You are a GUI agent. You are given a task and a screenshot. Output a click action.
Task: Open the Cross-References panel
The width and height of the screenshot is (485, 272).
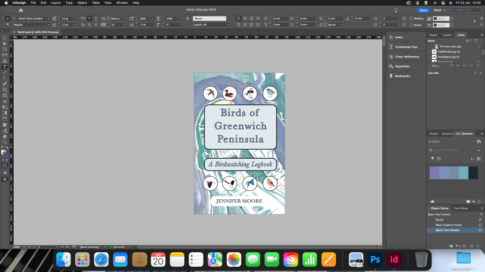(x=407, y=57)
